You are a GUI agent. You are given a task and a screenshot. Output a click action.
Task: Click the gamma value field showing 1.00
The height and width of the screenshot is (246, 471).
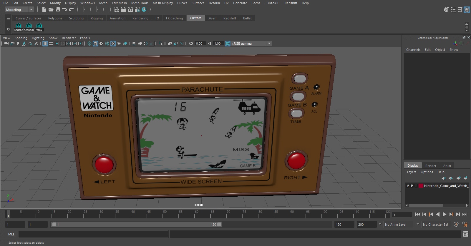click(218, 43)
